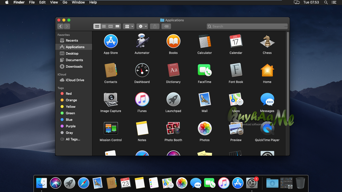Select the Home app icon
The width and height of the screenshot is (342, 192).
(267, 70)
